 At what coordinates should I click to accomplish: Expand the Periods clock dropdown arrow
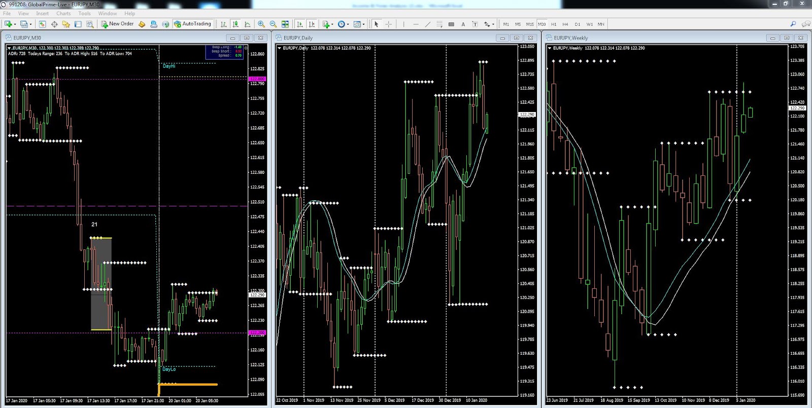click(348, 24)
